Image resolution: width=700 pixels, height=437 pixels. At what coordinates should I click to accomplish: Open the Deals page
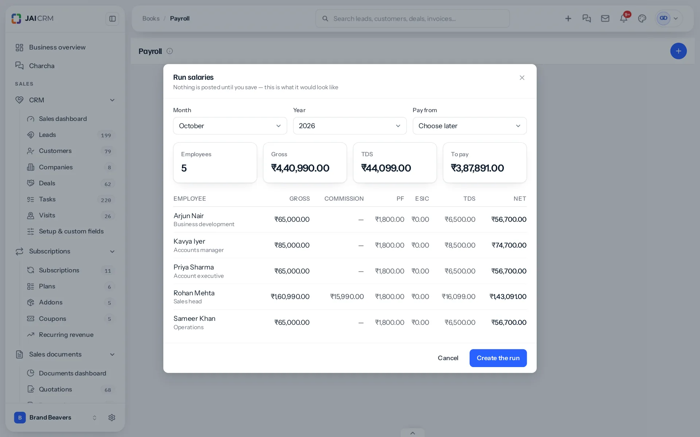pyautogui.click(x=71, y=183)
